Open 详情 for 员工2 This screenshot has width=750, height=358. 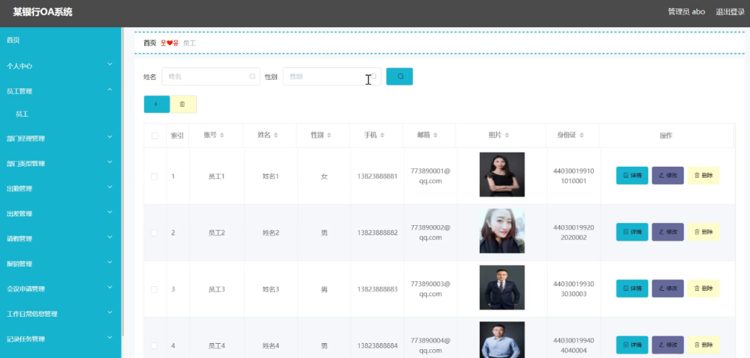632,232
